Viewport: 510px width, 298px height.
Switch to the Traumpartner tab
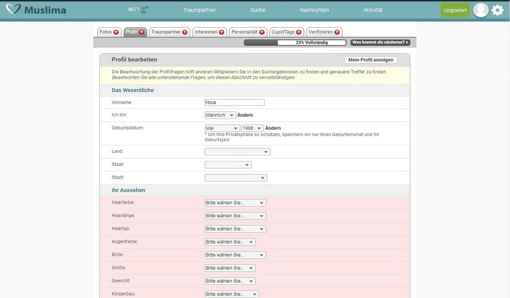(169, 32)
